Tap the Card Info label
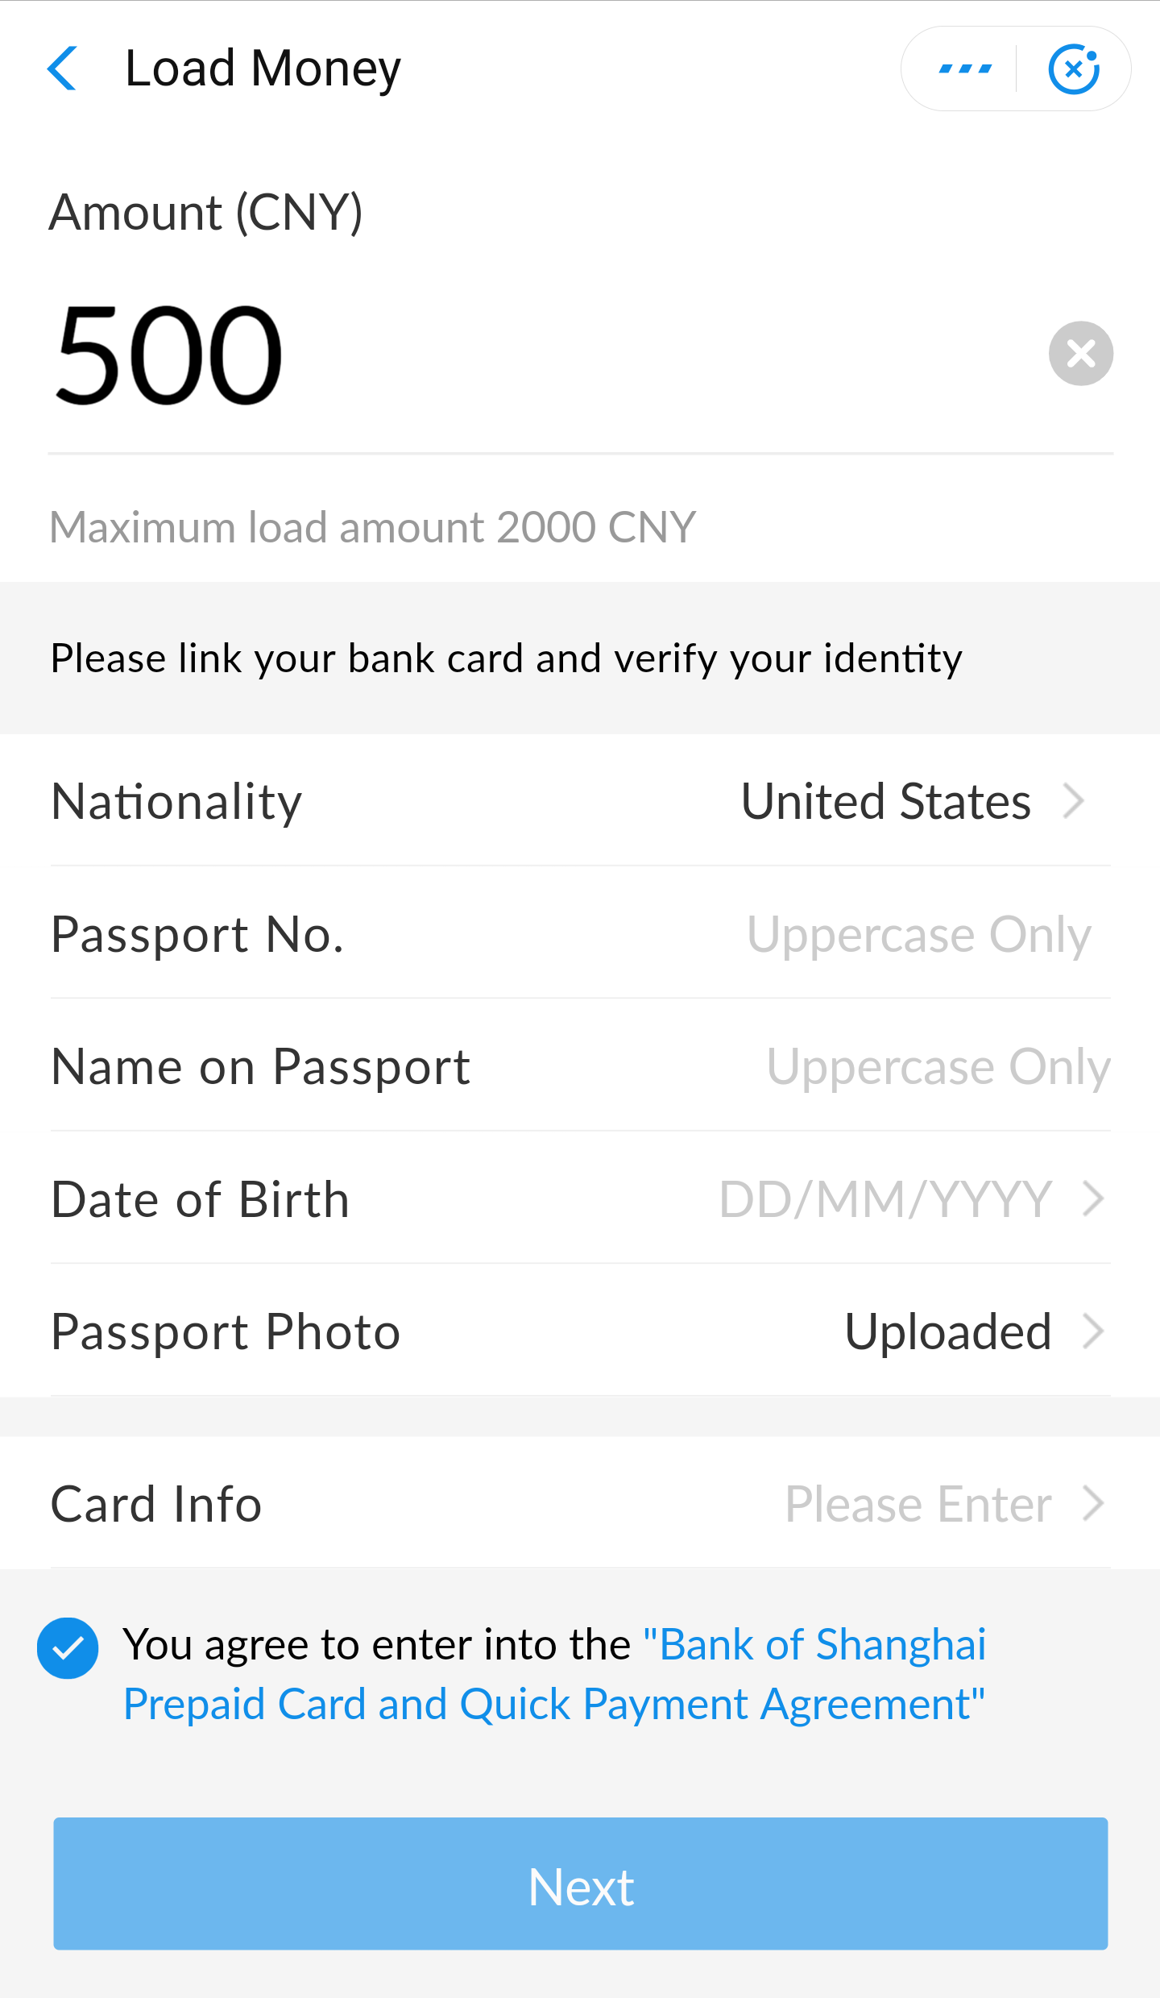This screenshot has width=1160, height=1998. pyautogui.click(x=156, y=1504)
